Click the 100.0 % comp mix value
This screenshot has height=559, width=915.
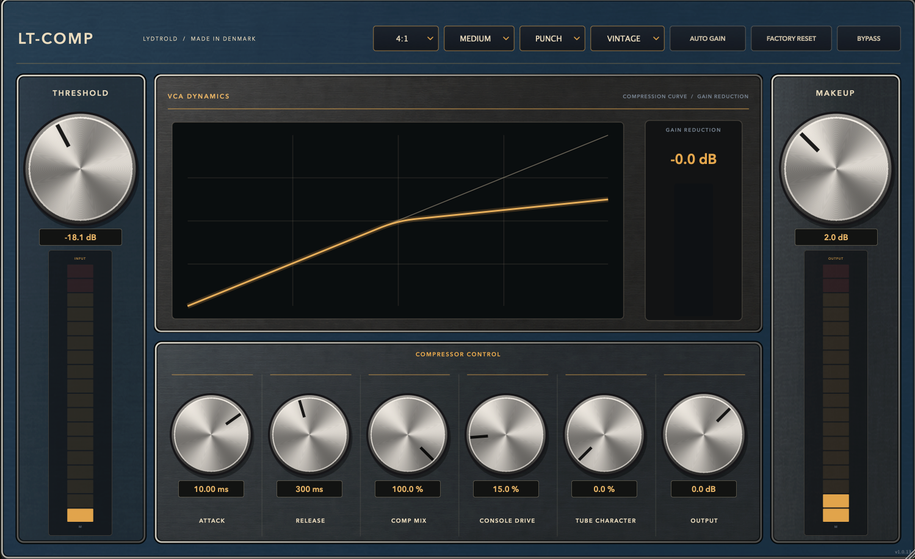click(x=408, y=489)
